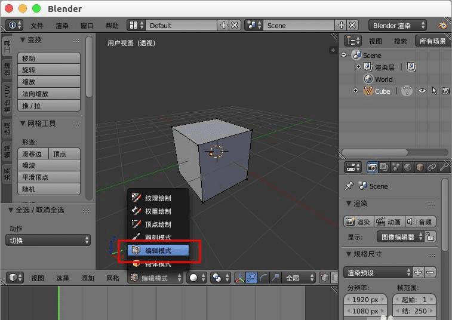Select the Render Layers properties tab
The height and width of the screenshot is (320, 452).
(384, 167)
